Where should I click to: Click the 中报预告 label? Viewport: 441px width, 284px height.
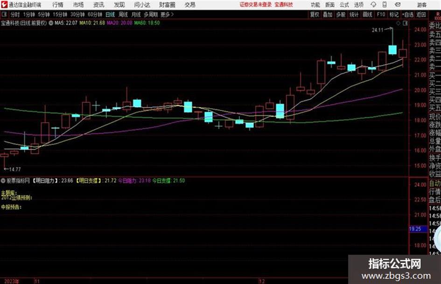[11, 207]
